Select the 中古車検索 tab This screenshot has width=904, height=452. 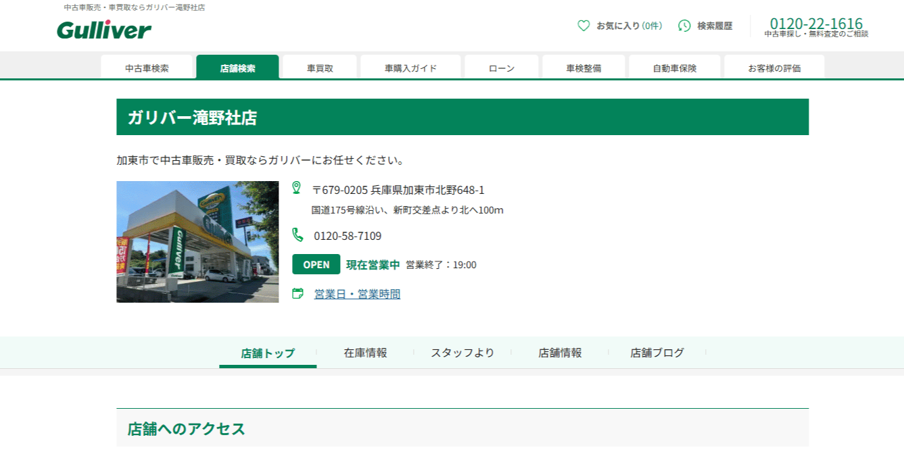point(147,68)
